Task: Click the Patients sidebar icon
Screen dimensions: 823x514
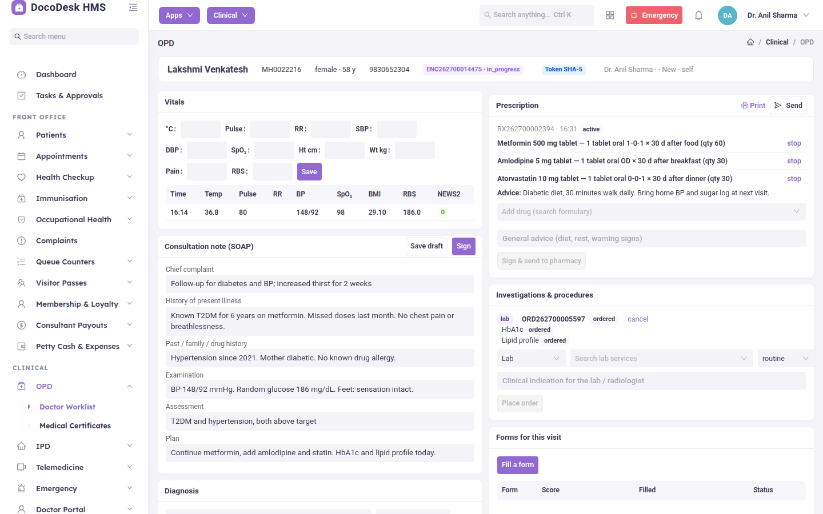Action: (22, 135)
